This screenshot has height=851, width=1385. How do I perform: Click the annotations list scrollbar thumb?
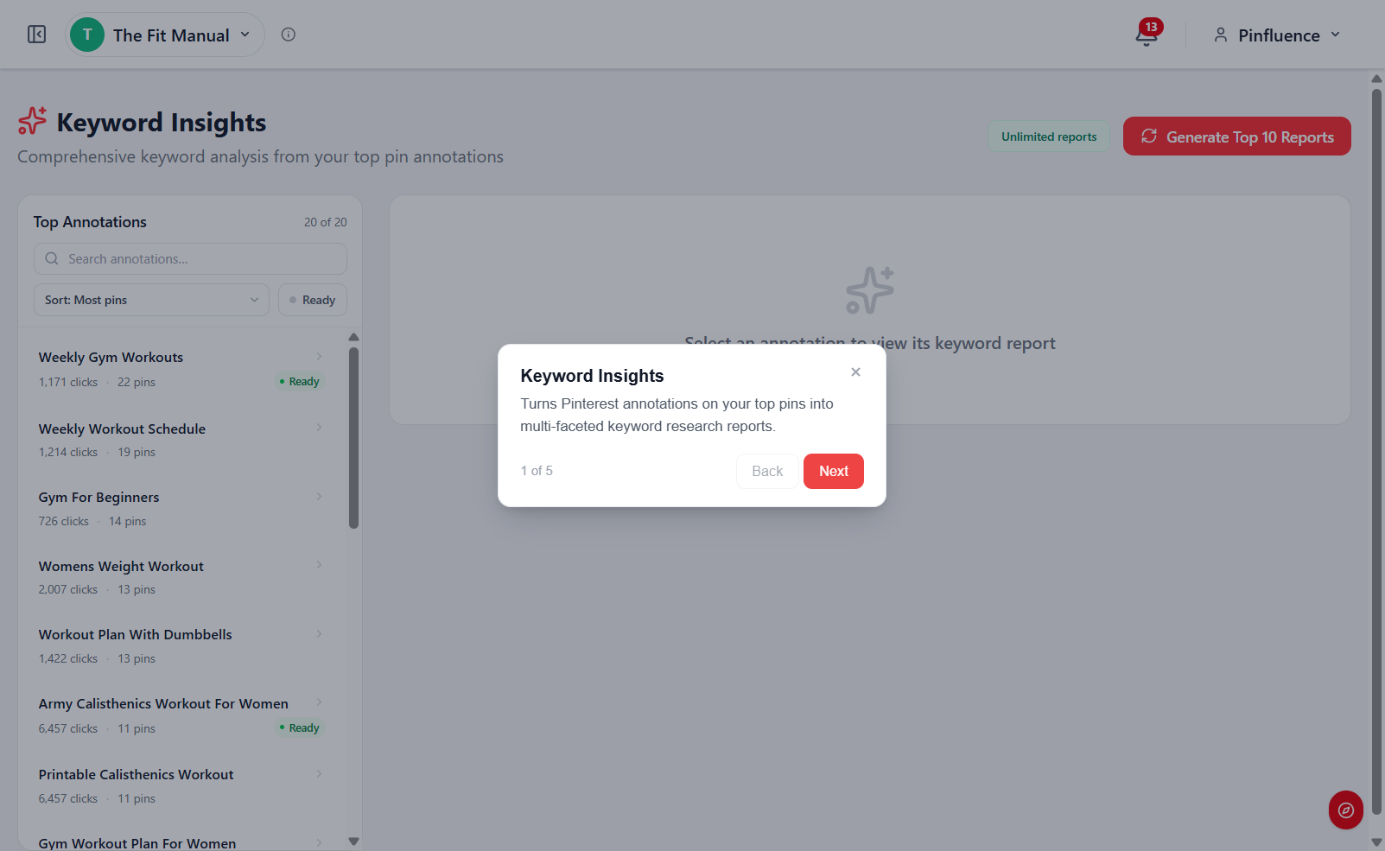(x=353, y=437)
